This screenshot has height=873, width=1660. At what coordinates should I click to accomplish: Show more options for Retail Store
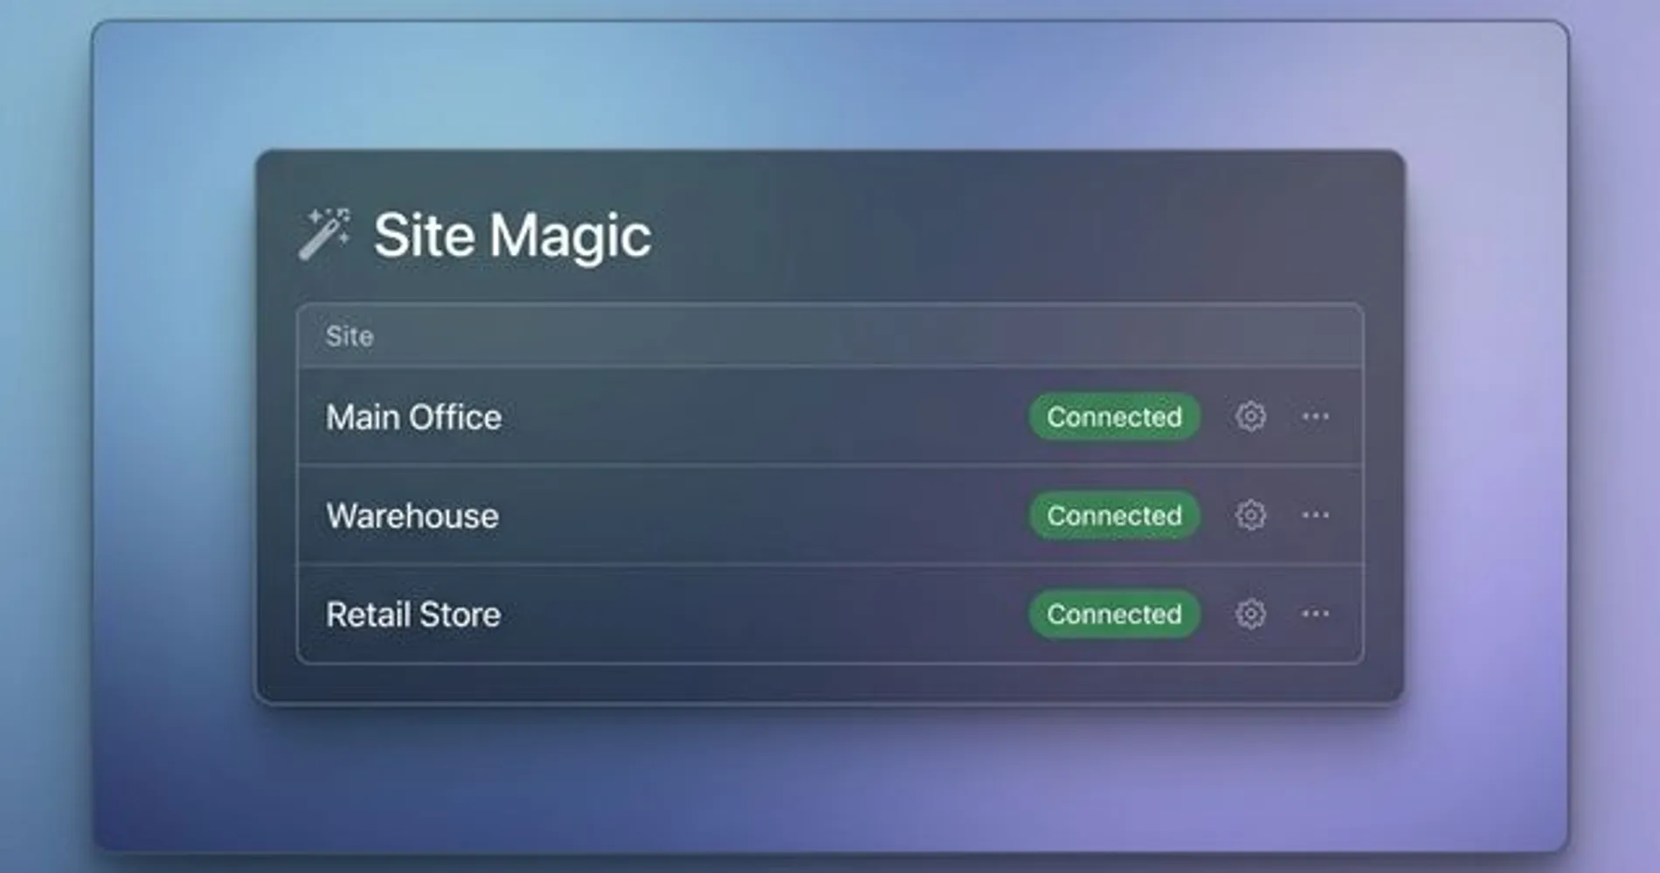click(1315, 614)
